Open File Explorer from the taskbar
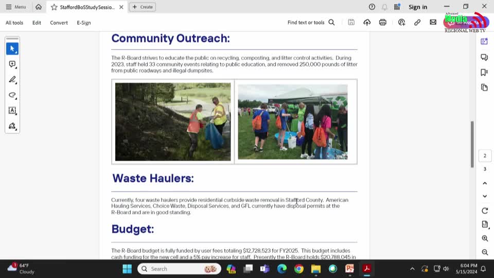 coord(315,269)
